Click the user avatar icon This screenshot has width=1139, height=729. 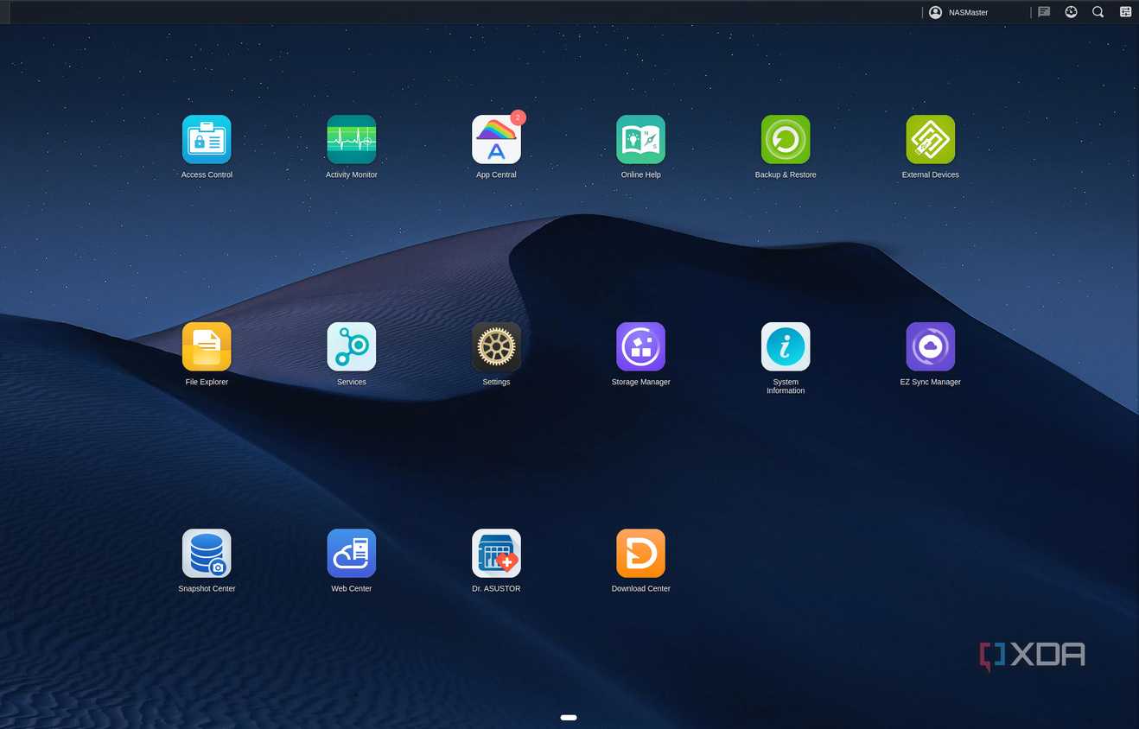[935, 12]
